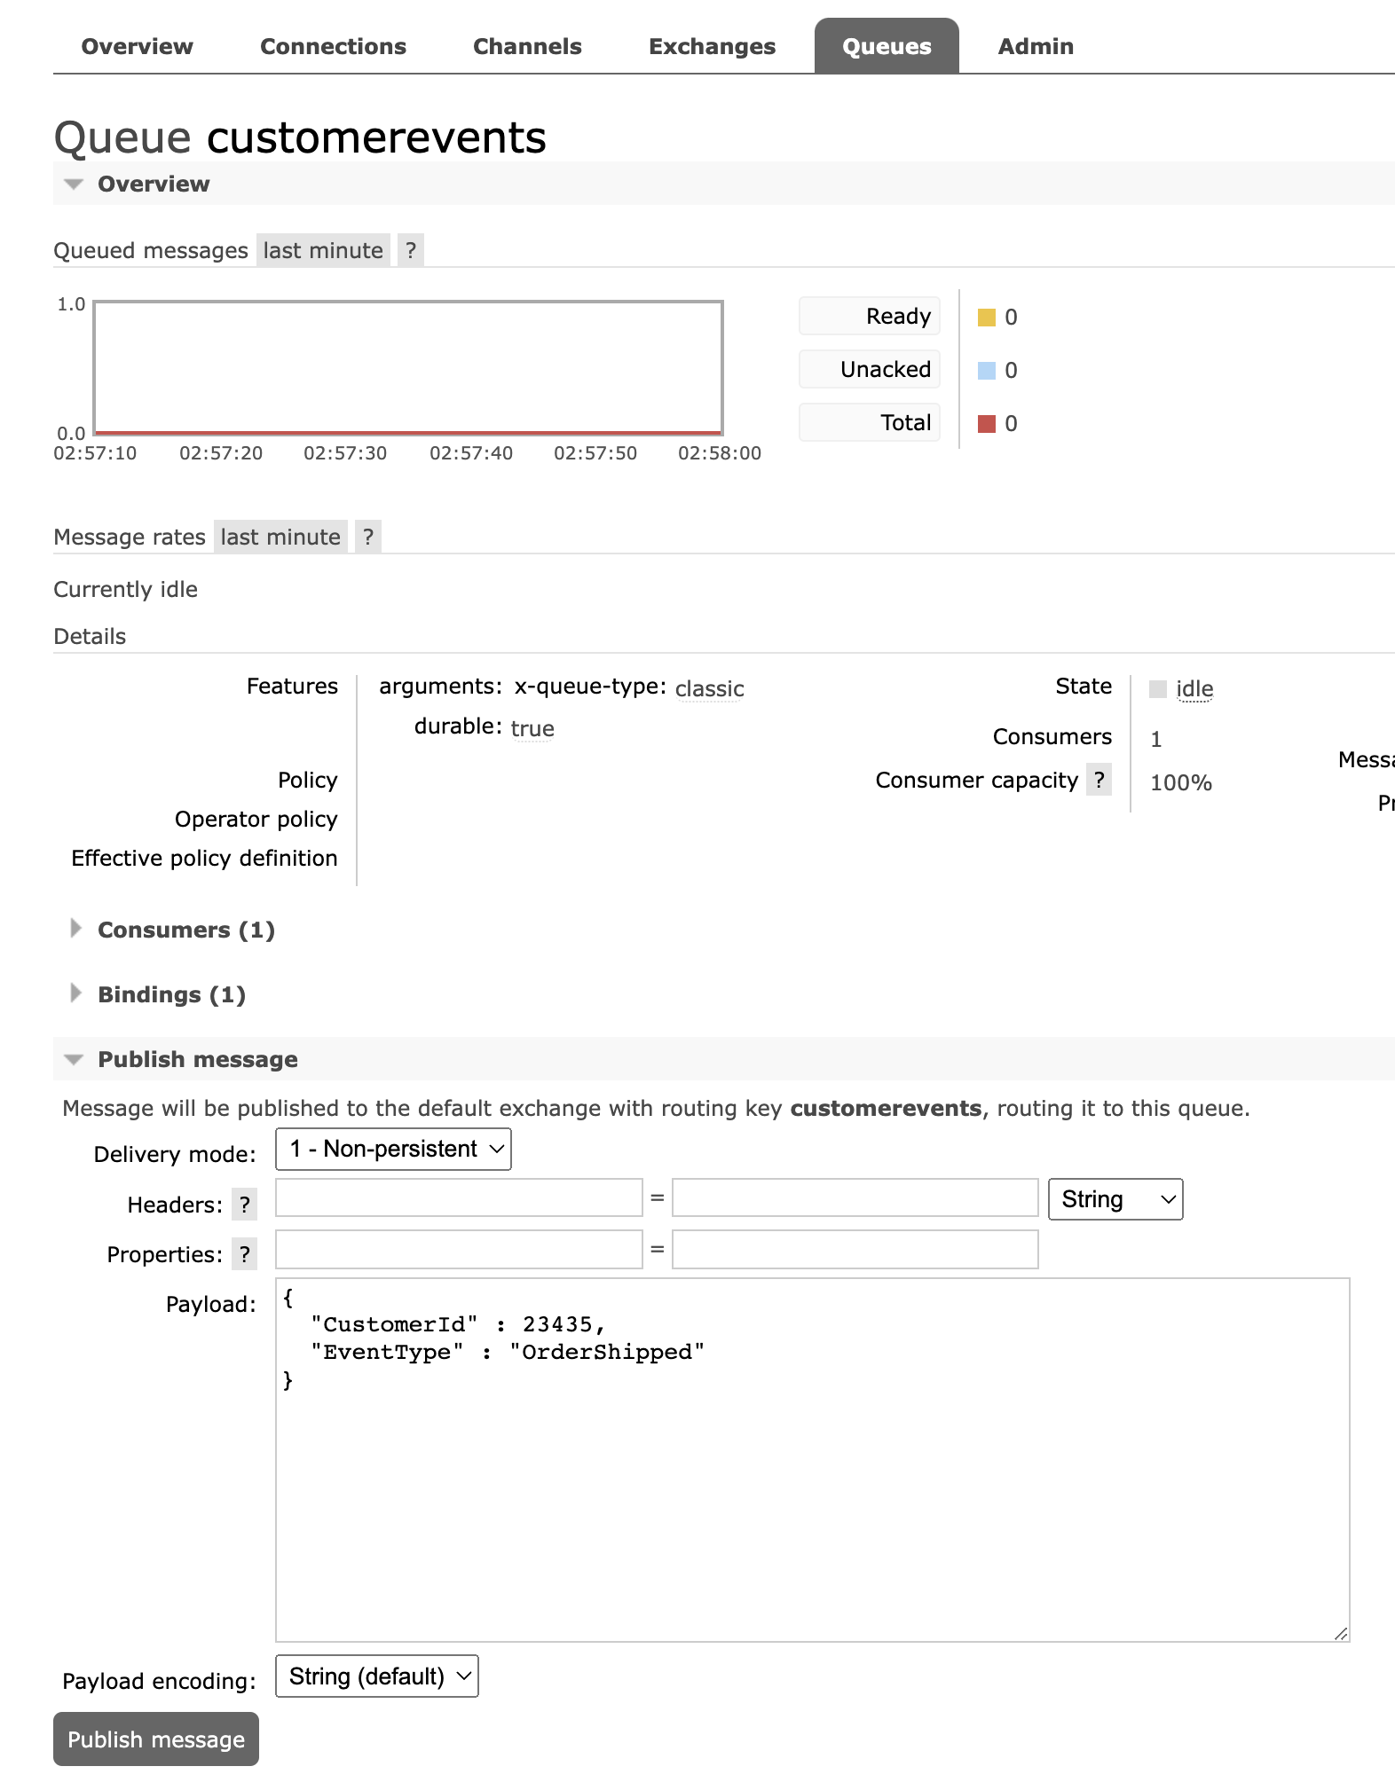Open the Payload encoding dropdown
The width and height of the screenshot is (1395, 1790).
tap(377, 1676)
